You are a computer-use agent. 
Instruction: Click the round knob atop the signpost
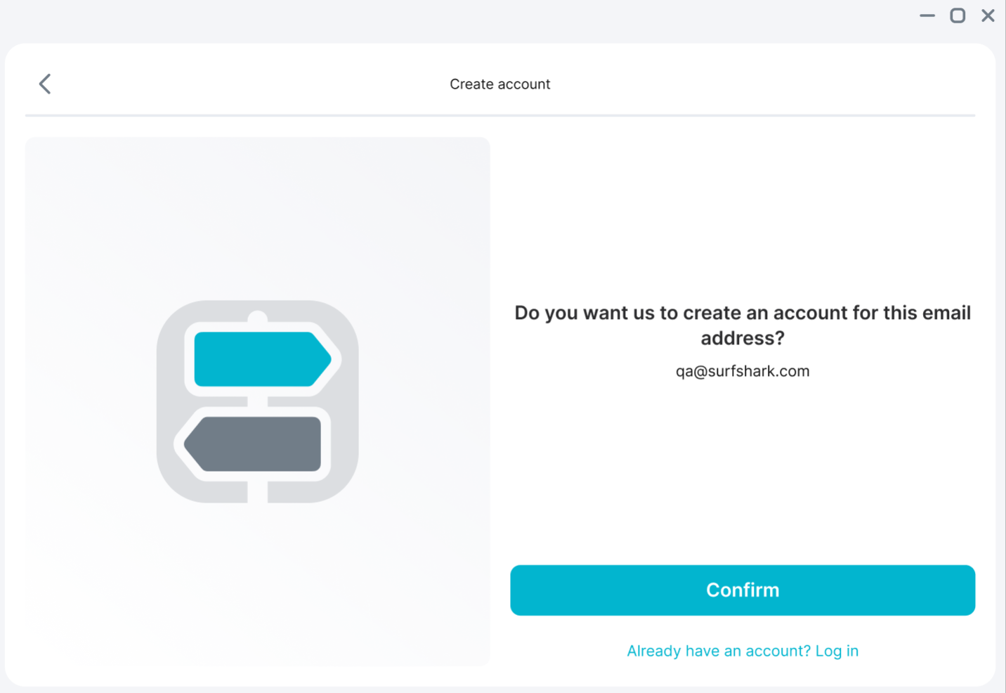(258, 318)
